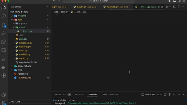Toggle the primary side bar layout icon

[170, 1]
